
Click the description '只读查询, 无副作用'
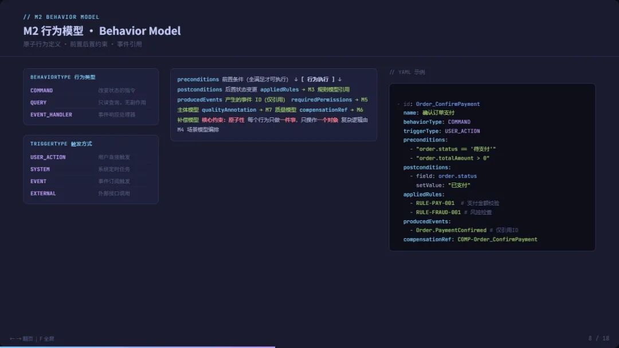click(x=122, y=102)
